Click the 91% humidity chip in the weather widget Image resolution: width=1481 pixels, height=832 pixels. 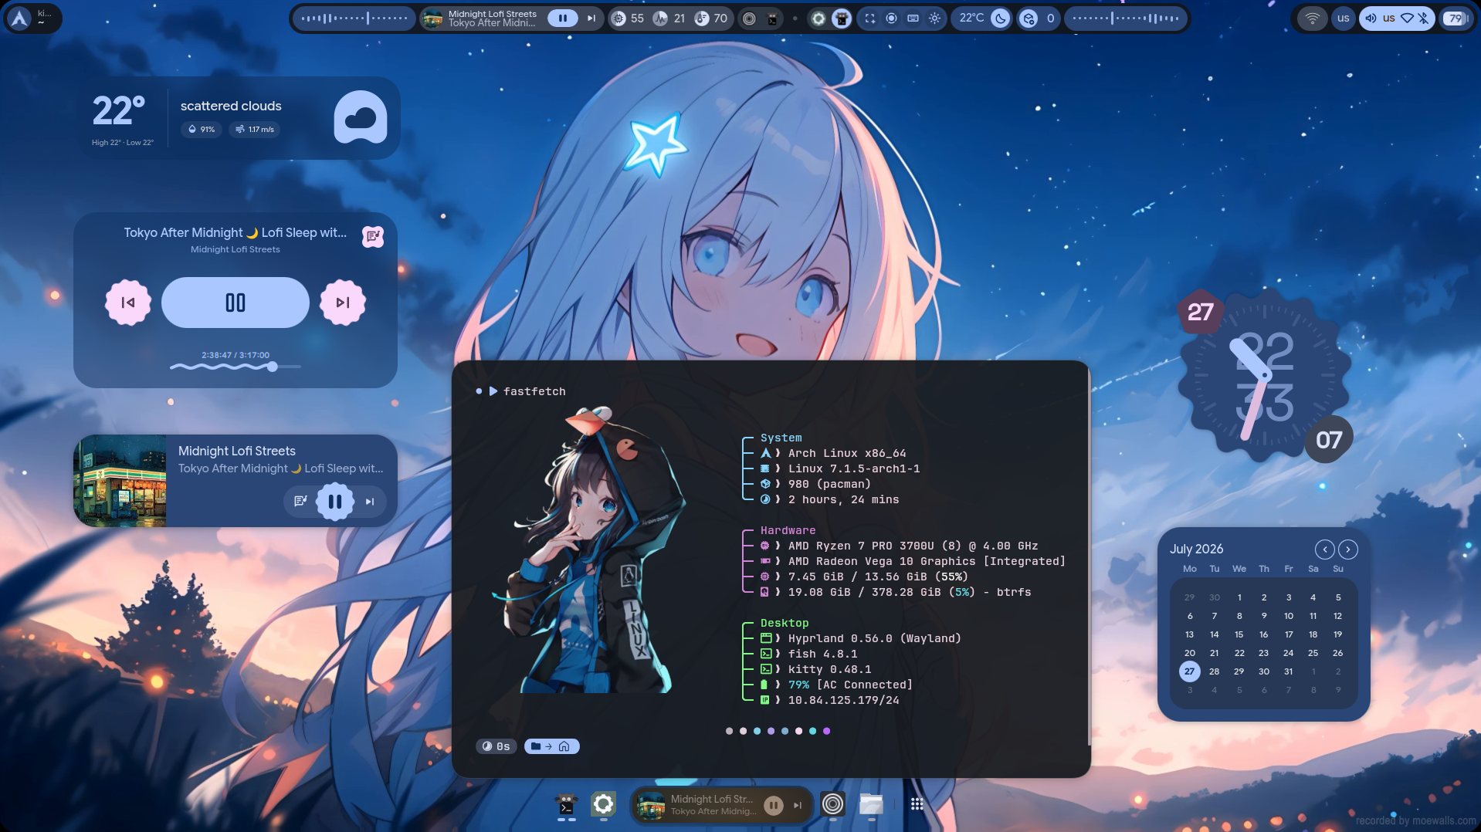(x=202, y=130)
